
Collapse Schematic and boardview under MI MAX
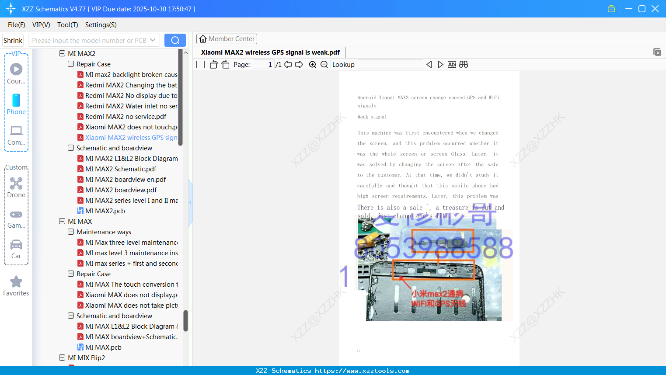point(71,316)
